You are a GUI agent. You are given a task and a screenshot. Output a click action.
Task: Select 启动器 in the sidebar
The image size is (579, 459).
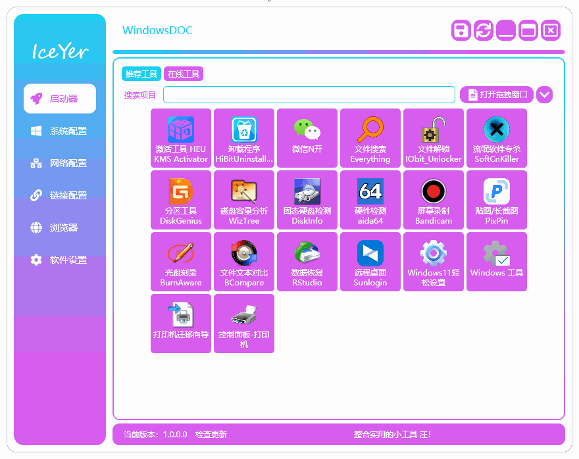pos(60,99)
